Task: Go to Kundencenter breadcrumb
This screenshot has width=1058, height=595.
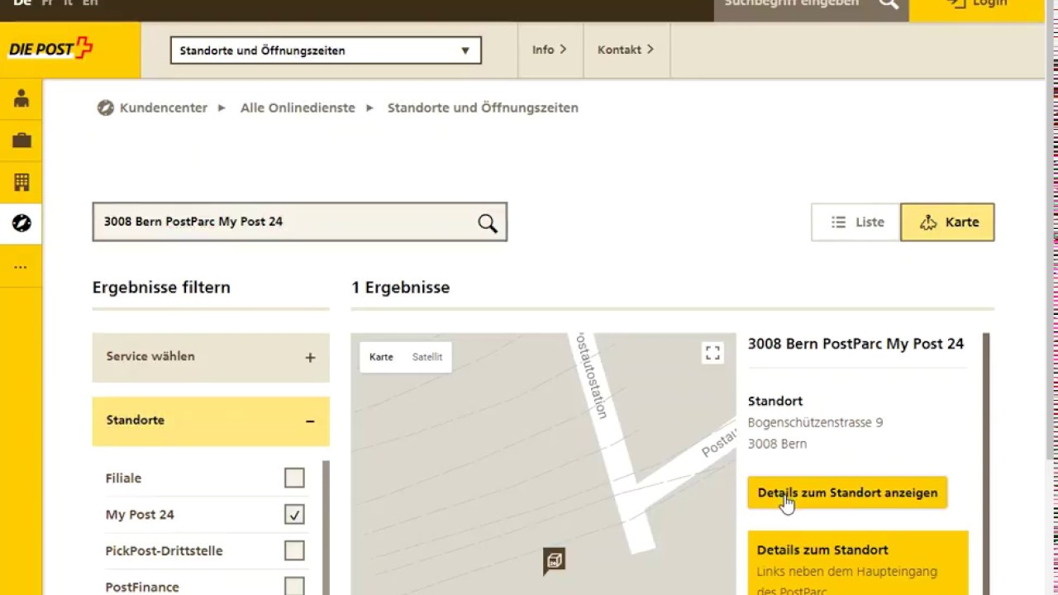Action: [164, 107]
